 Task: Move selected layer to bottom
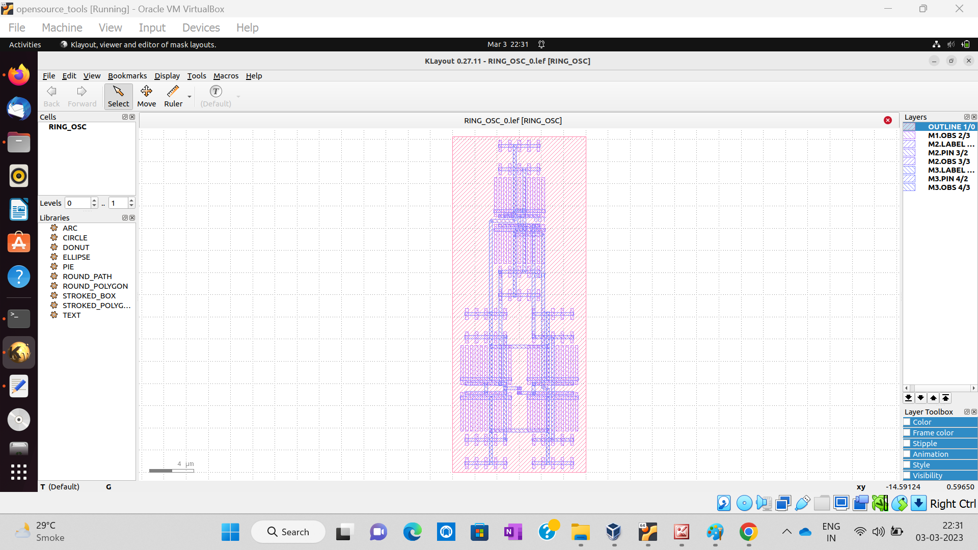(x=908, y=398)
